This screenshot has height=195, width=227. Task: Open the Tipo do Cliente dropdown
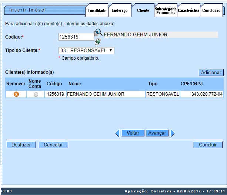click(86, 50)
